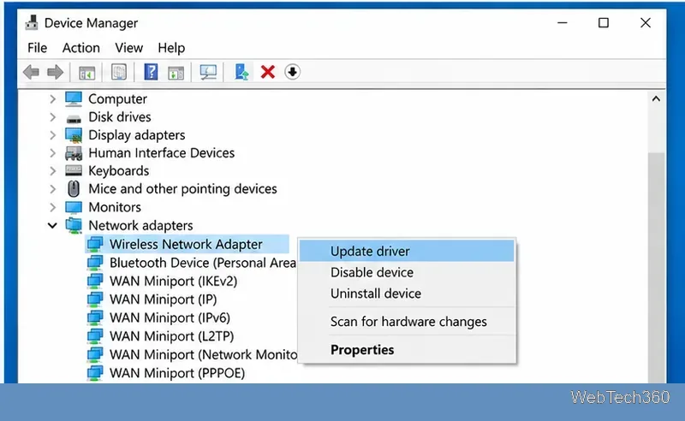Click the scrollbar up arrow
The image size is (685, 421).
tap(656, 99)
